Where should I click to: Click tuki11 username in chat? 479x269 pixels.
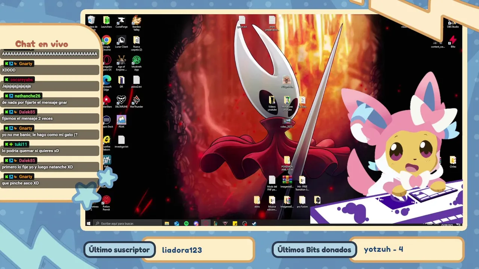[x=21, y=144]
